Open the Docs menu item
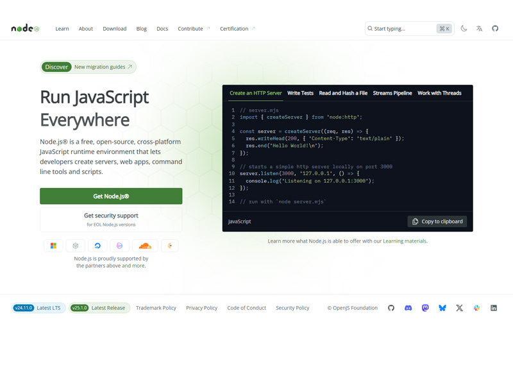The width and height of the screenshot is (513, 385). tap(162, 28)
